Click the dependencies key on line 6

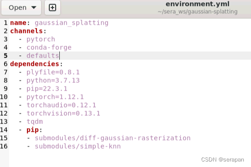(35, 64)
